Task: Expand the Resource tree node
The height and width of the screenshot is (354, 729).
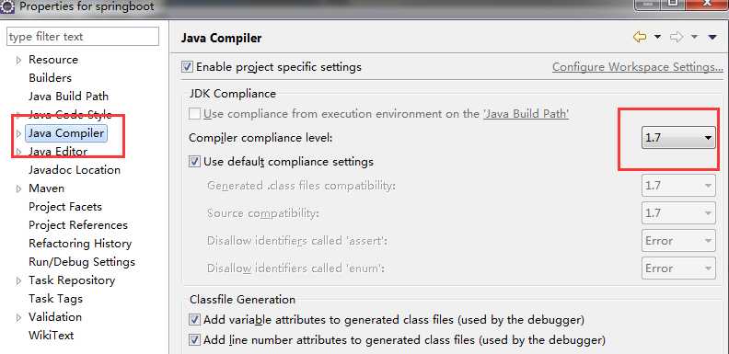Action: [18, 61]
